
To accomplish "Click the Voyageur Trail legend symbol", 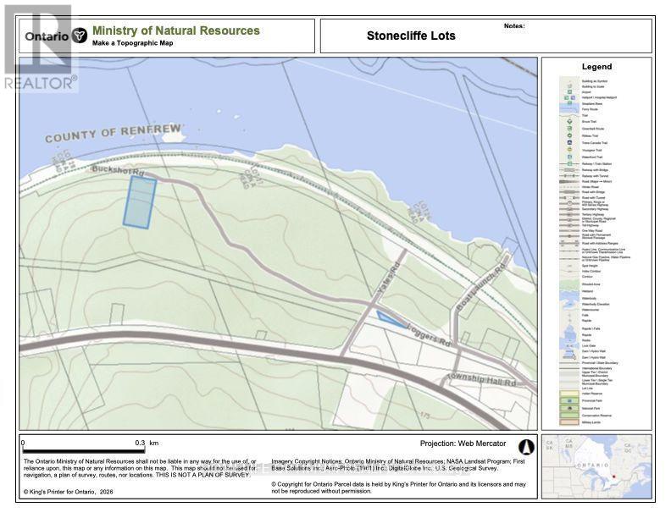I will pos(569,150).
